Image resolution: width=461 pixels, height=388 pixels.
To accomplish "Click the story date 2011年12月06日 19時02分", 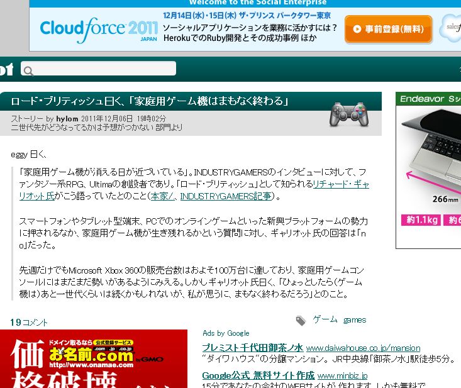I will (x=123, y=119).
